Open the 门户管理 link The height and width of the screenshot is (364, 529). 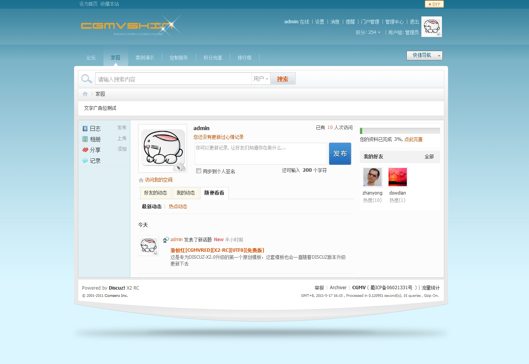click(370, 22)
